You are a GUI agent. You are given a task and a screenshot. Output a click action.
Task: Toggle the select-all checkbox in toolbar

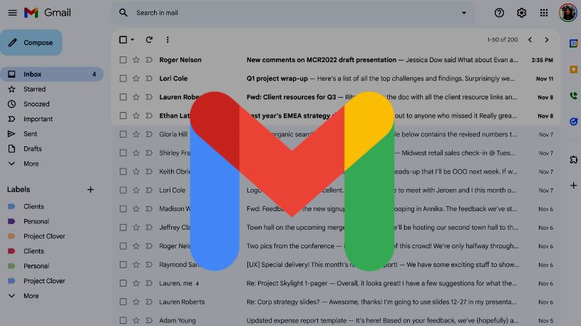point(123,40)
